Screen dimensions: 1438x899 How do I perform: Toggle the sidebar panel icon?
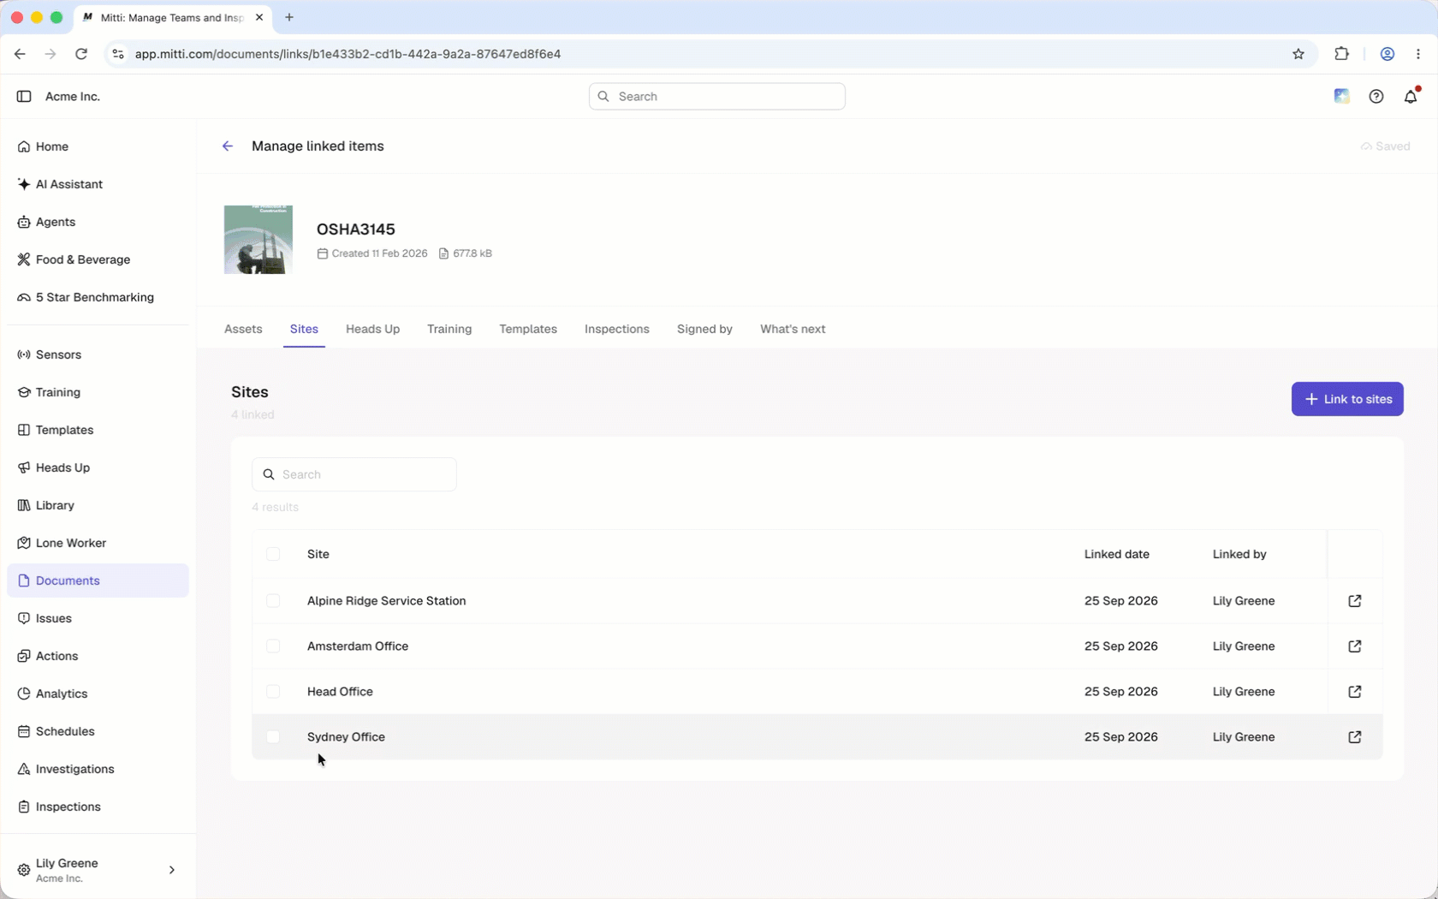tap(24, 97)
